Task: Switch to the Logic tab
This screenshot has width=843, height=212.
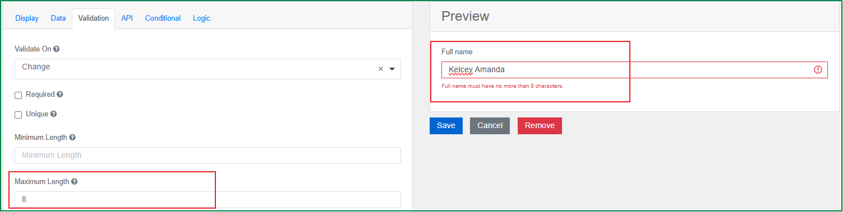Action: pos(201,18)
